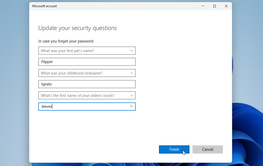Click the chevron on the oldest cousin question
Viewport: 263px width, 166px height.
[x=131, y=95]
